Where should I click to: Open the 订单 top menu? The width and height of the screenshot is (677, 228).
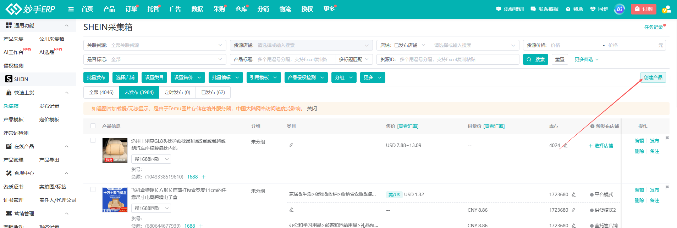tap(131, 9)
